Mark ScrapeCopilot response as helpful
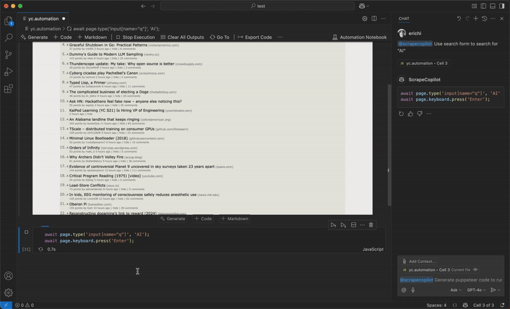The height and width of the screenshot is (309, 510). (x=411, y=114)
